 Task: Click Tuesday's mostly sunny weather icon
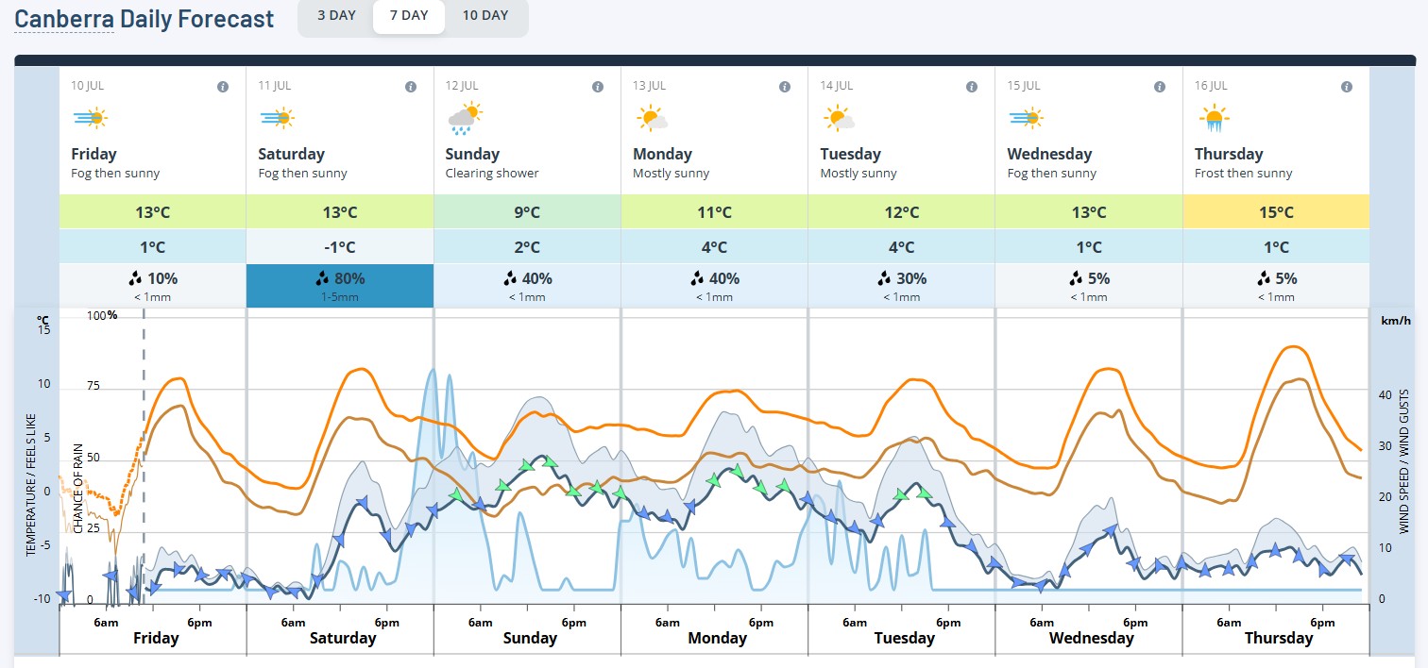pyautogui.click(x=839, y=119)
